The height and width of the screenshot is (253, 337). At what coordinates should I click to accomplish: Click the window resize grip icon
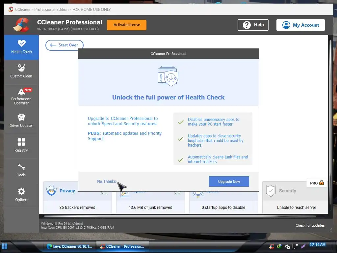(x=330, y=230)
